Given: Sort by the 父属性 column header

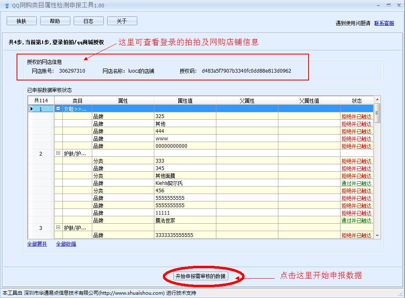Looking at the screenshot, I should [247, 101].
